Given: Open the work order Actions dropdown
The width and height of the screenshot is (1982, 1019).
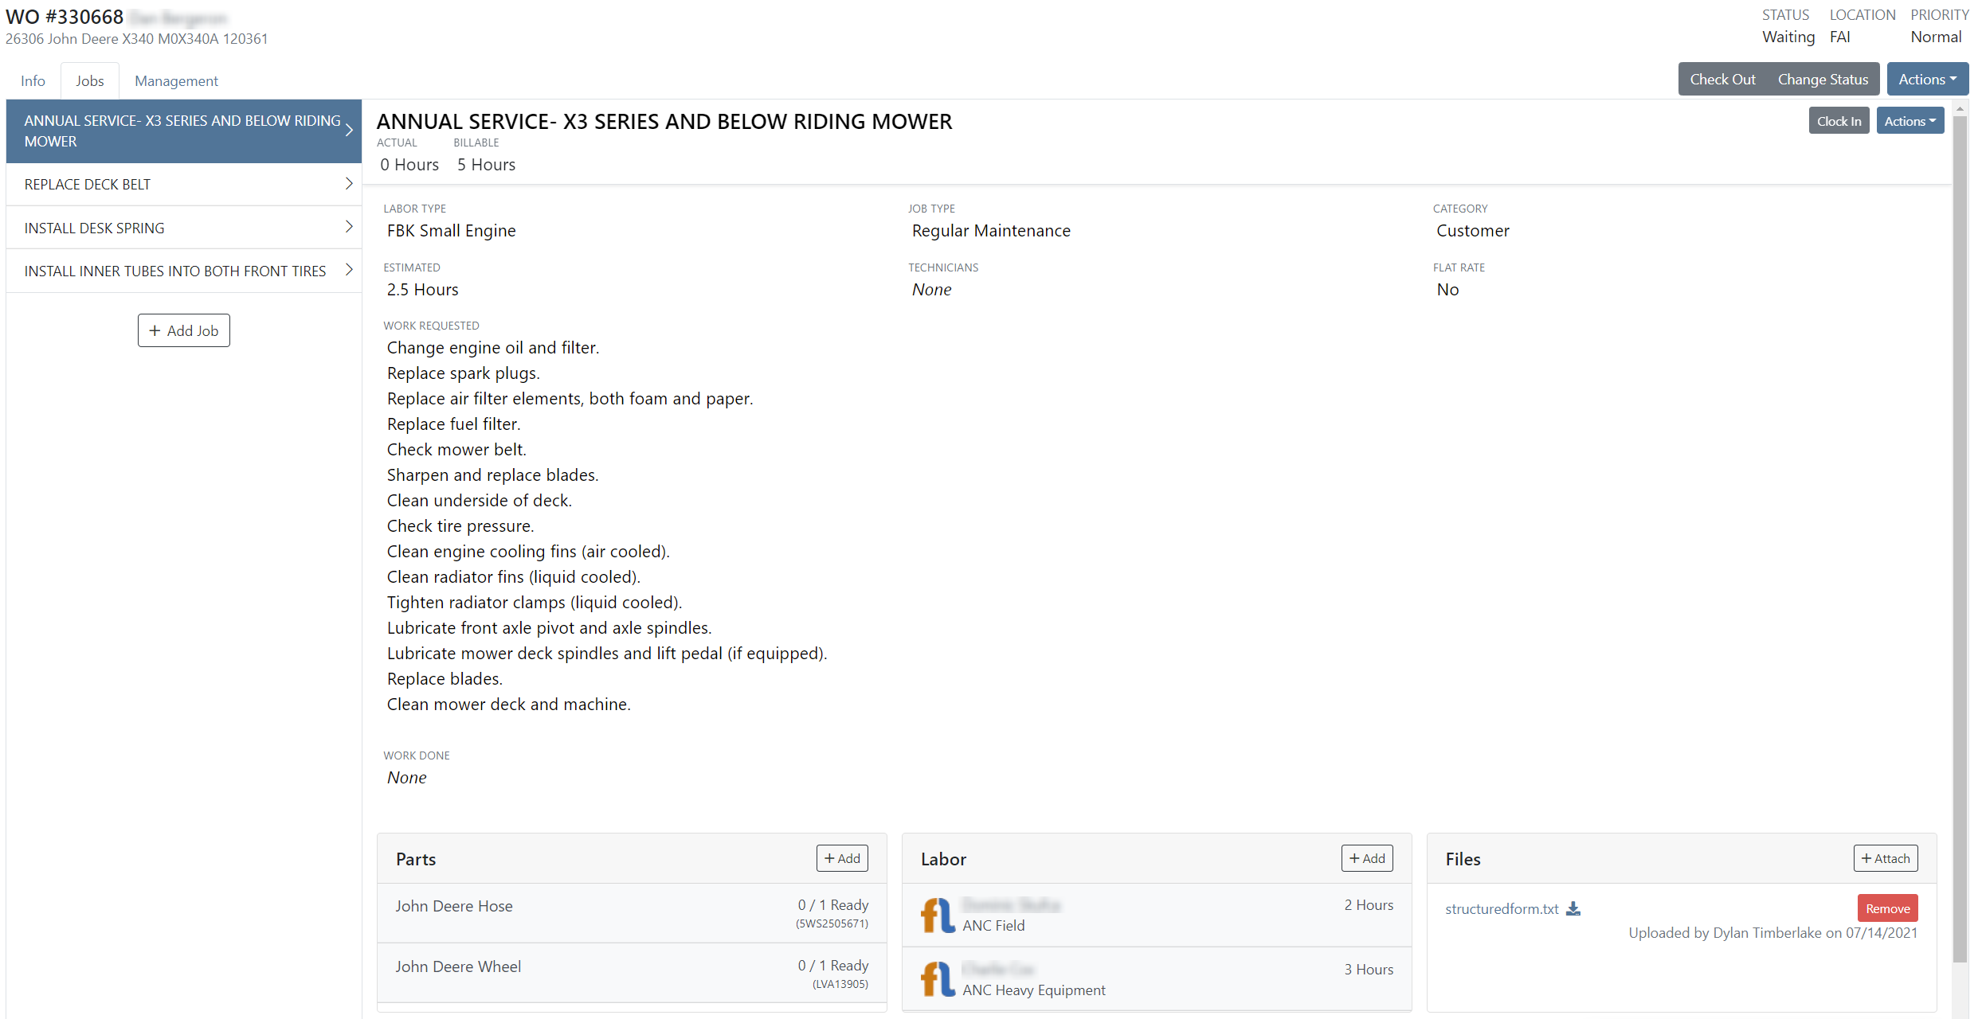Looking at the screenshot, I should pos(1927,79).
